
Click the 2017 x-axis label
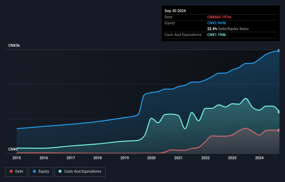coord(71,158)
